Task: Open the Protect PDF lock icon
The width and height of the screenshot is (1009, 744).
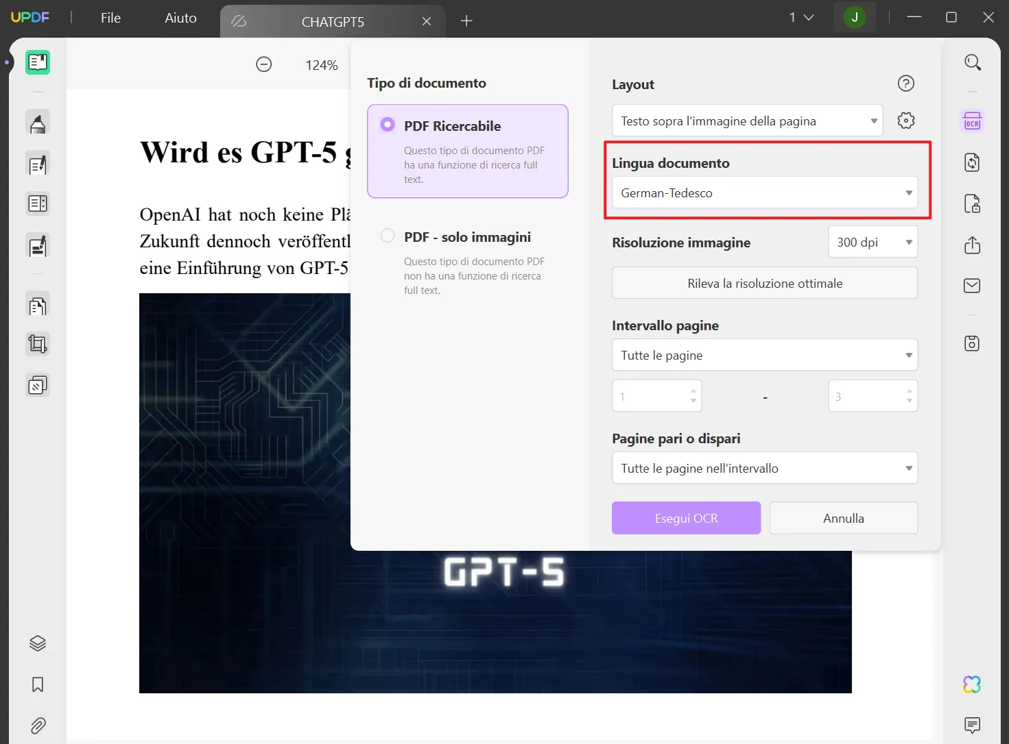Action: click(973, 203)
